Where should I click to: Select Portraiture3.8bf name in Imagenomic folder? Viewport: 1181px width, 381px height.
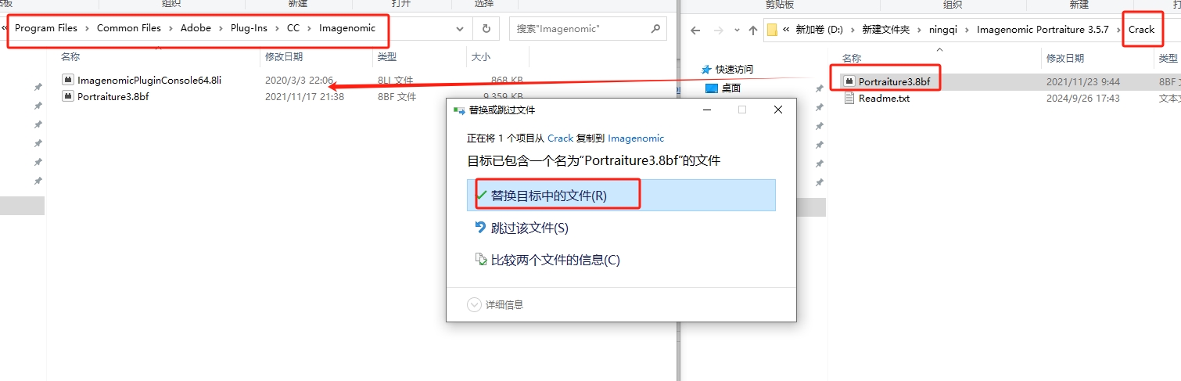coord(113,97)
